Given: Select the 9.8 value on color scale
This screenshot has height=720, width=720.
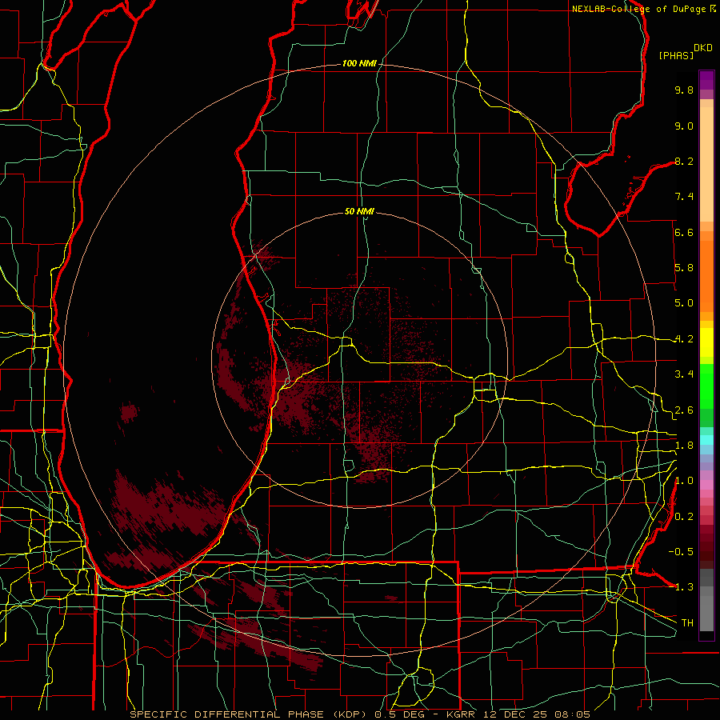Looking at the screenshot, I should (x=684, y=90).
